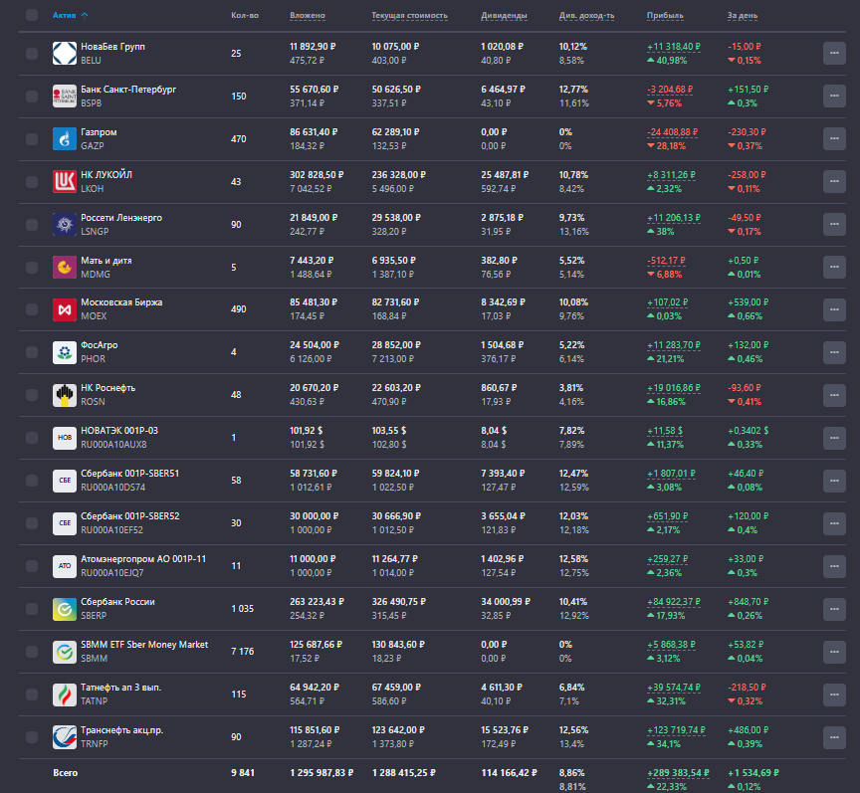The height and width of the screenshot is (793, 860).
Task: Click the Сбербанк 001P-SBER51 bond icon
Action: coord(65,481)
